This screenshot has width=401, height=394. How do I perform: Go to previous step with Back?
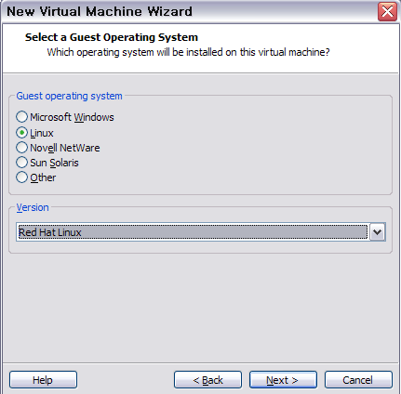point(207,380)
